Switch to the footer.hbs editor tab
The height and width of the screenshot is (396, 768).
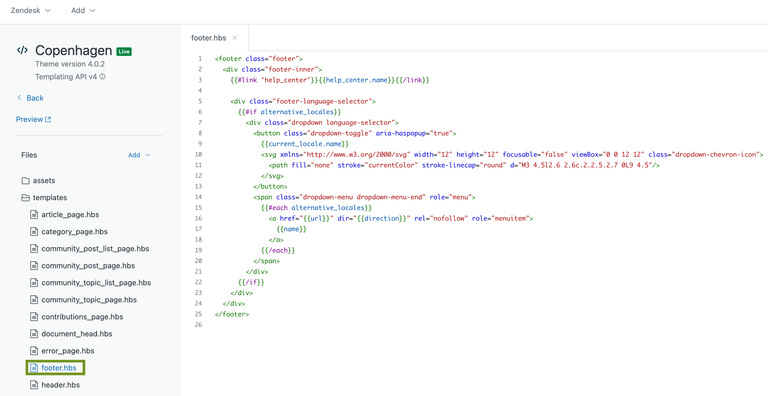pos(208,38)
